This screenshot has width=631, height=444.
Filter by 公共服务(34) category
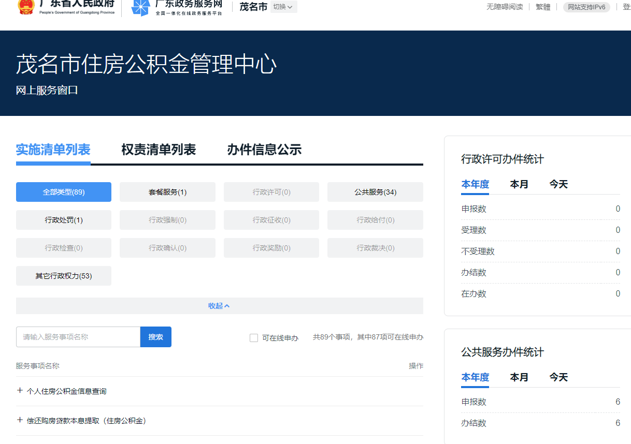375,192
